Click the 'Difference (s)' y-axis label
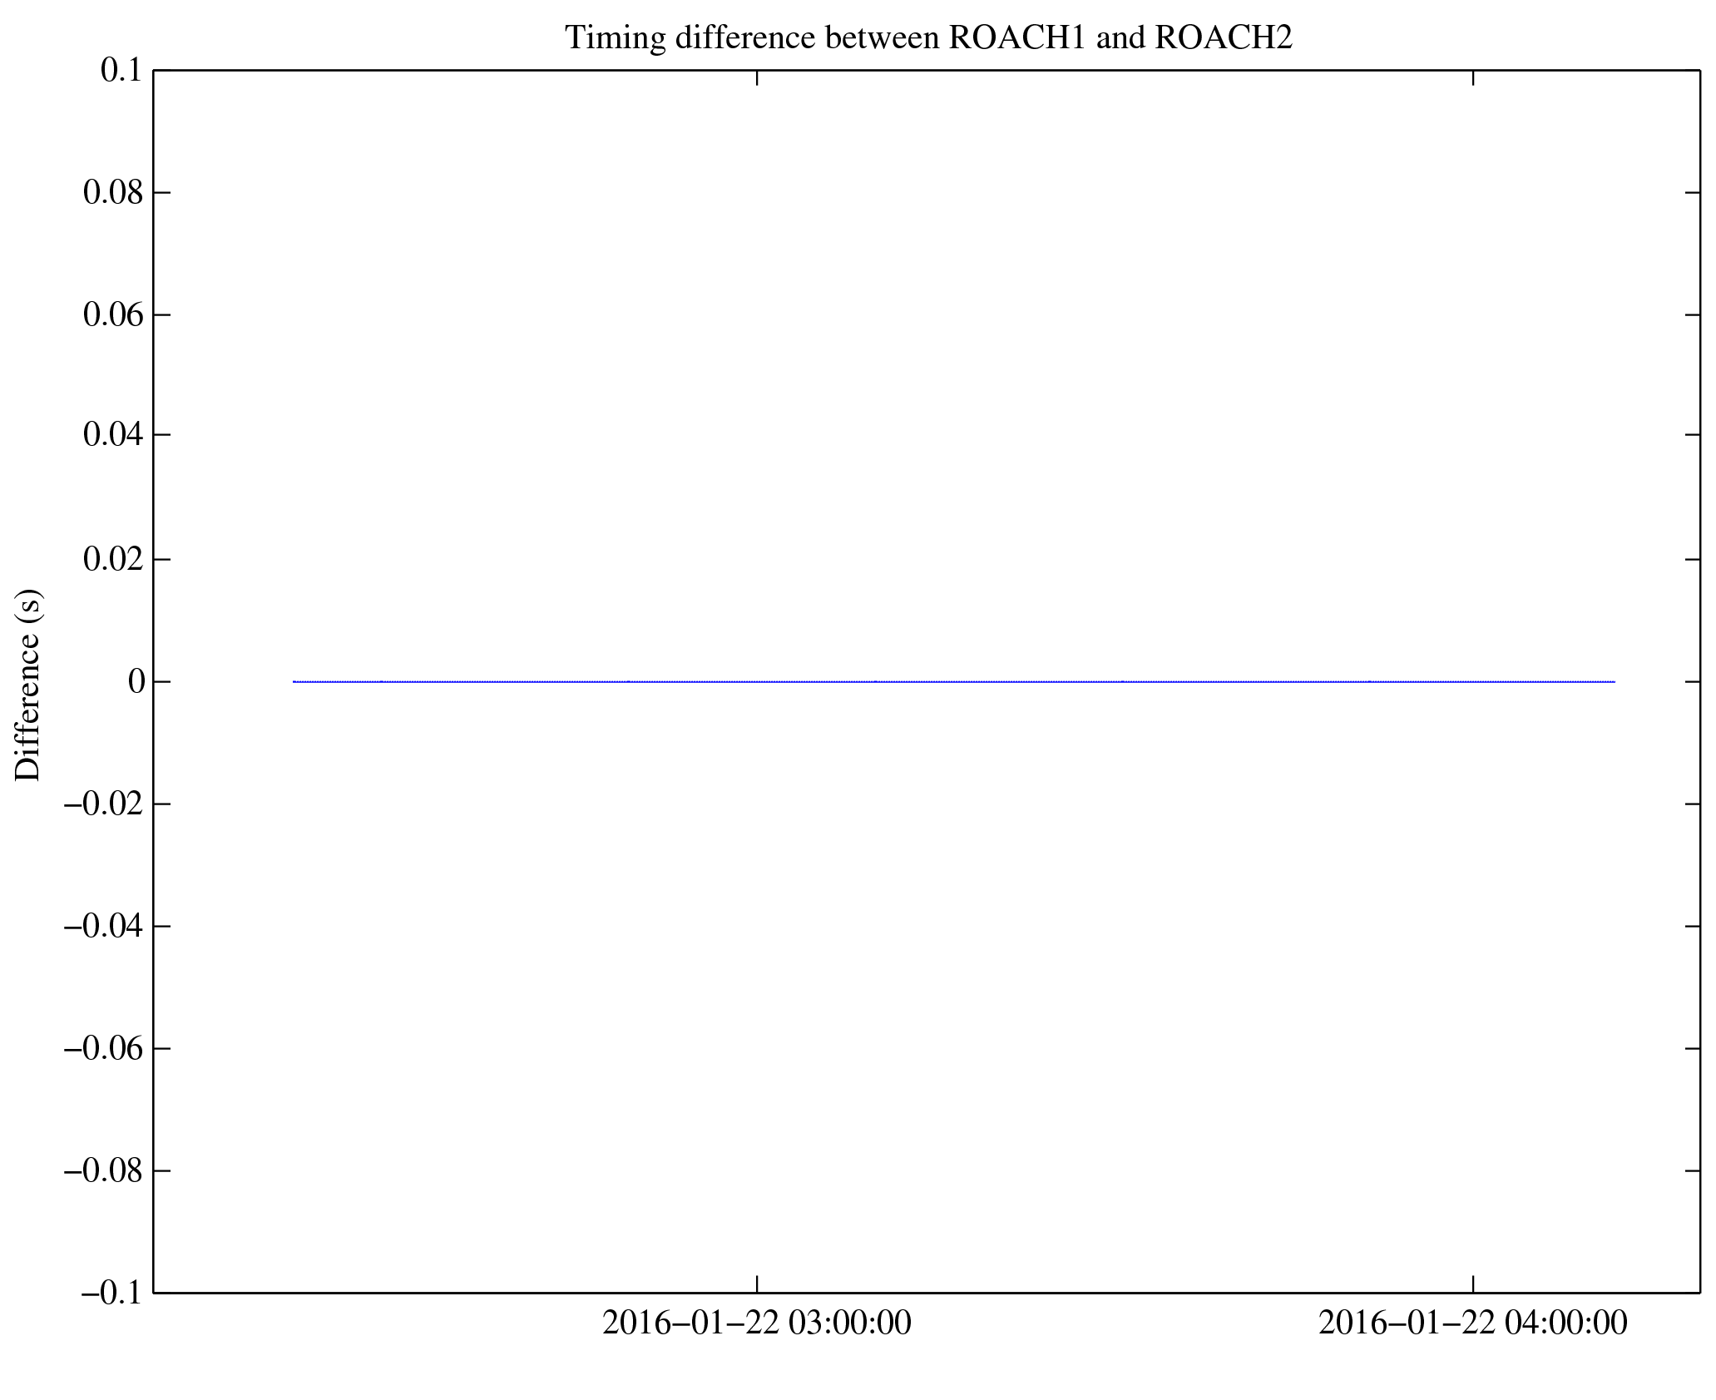Screen dimensions: 1716x1400 point(28,685)
